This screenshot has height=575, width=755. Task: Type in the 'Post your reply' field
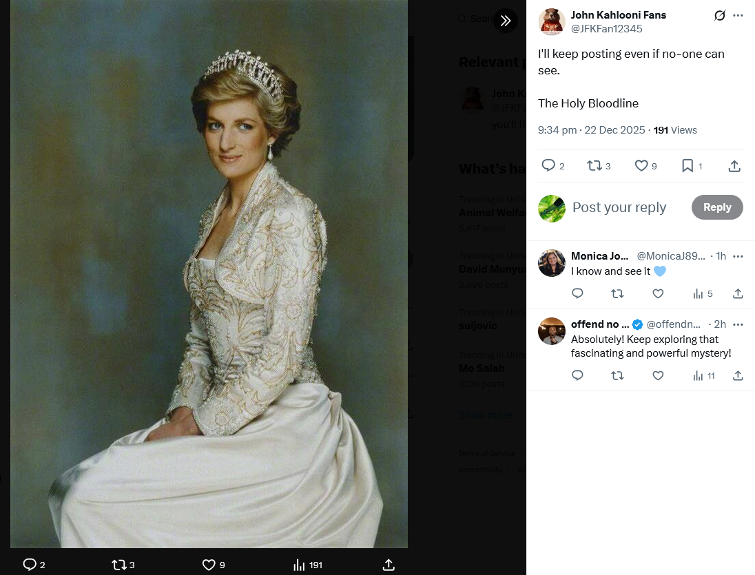tap(620, 208)
